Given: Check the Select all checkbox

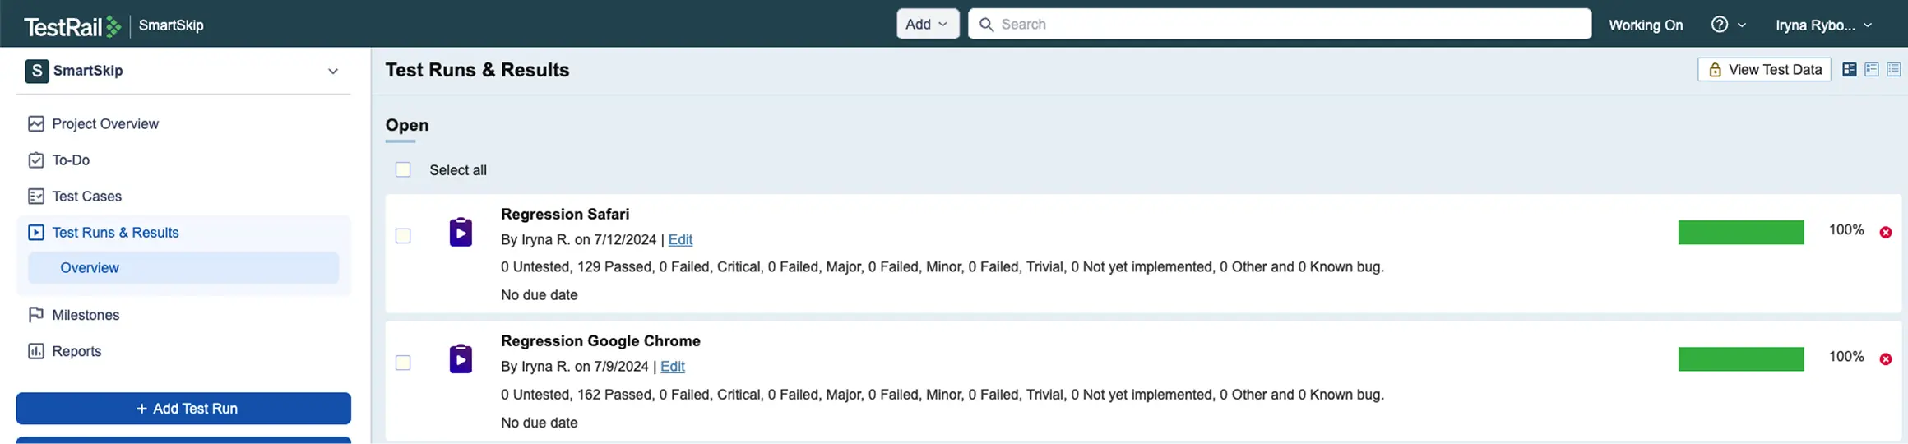Looking at the screenshot, I should 403,170.
